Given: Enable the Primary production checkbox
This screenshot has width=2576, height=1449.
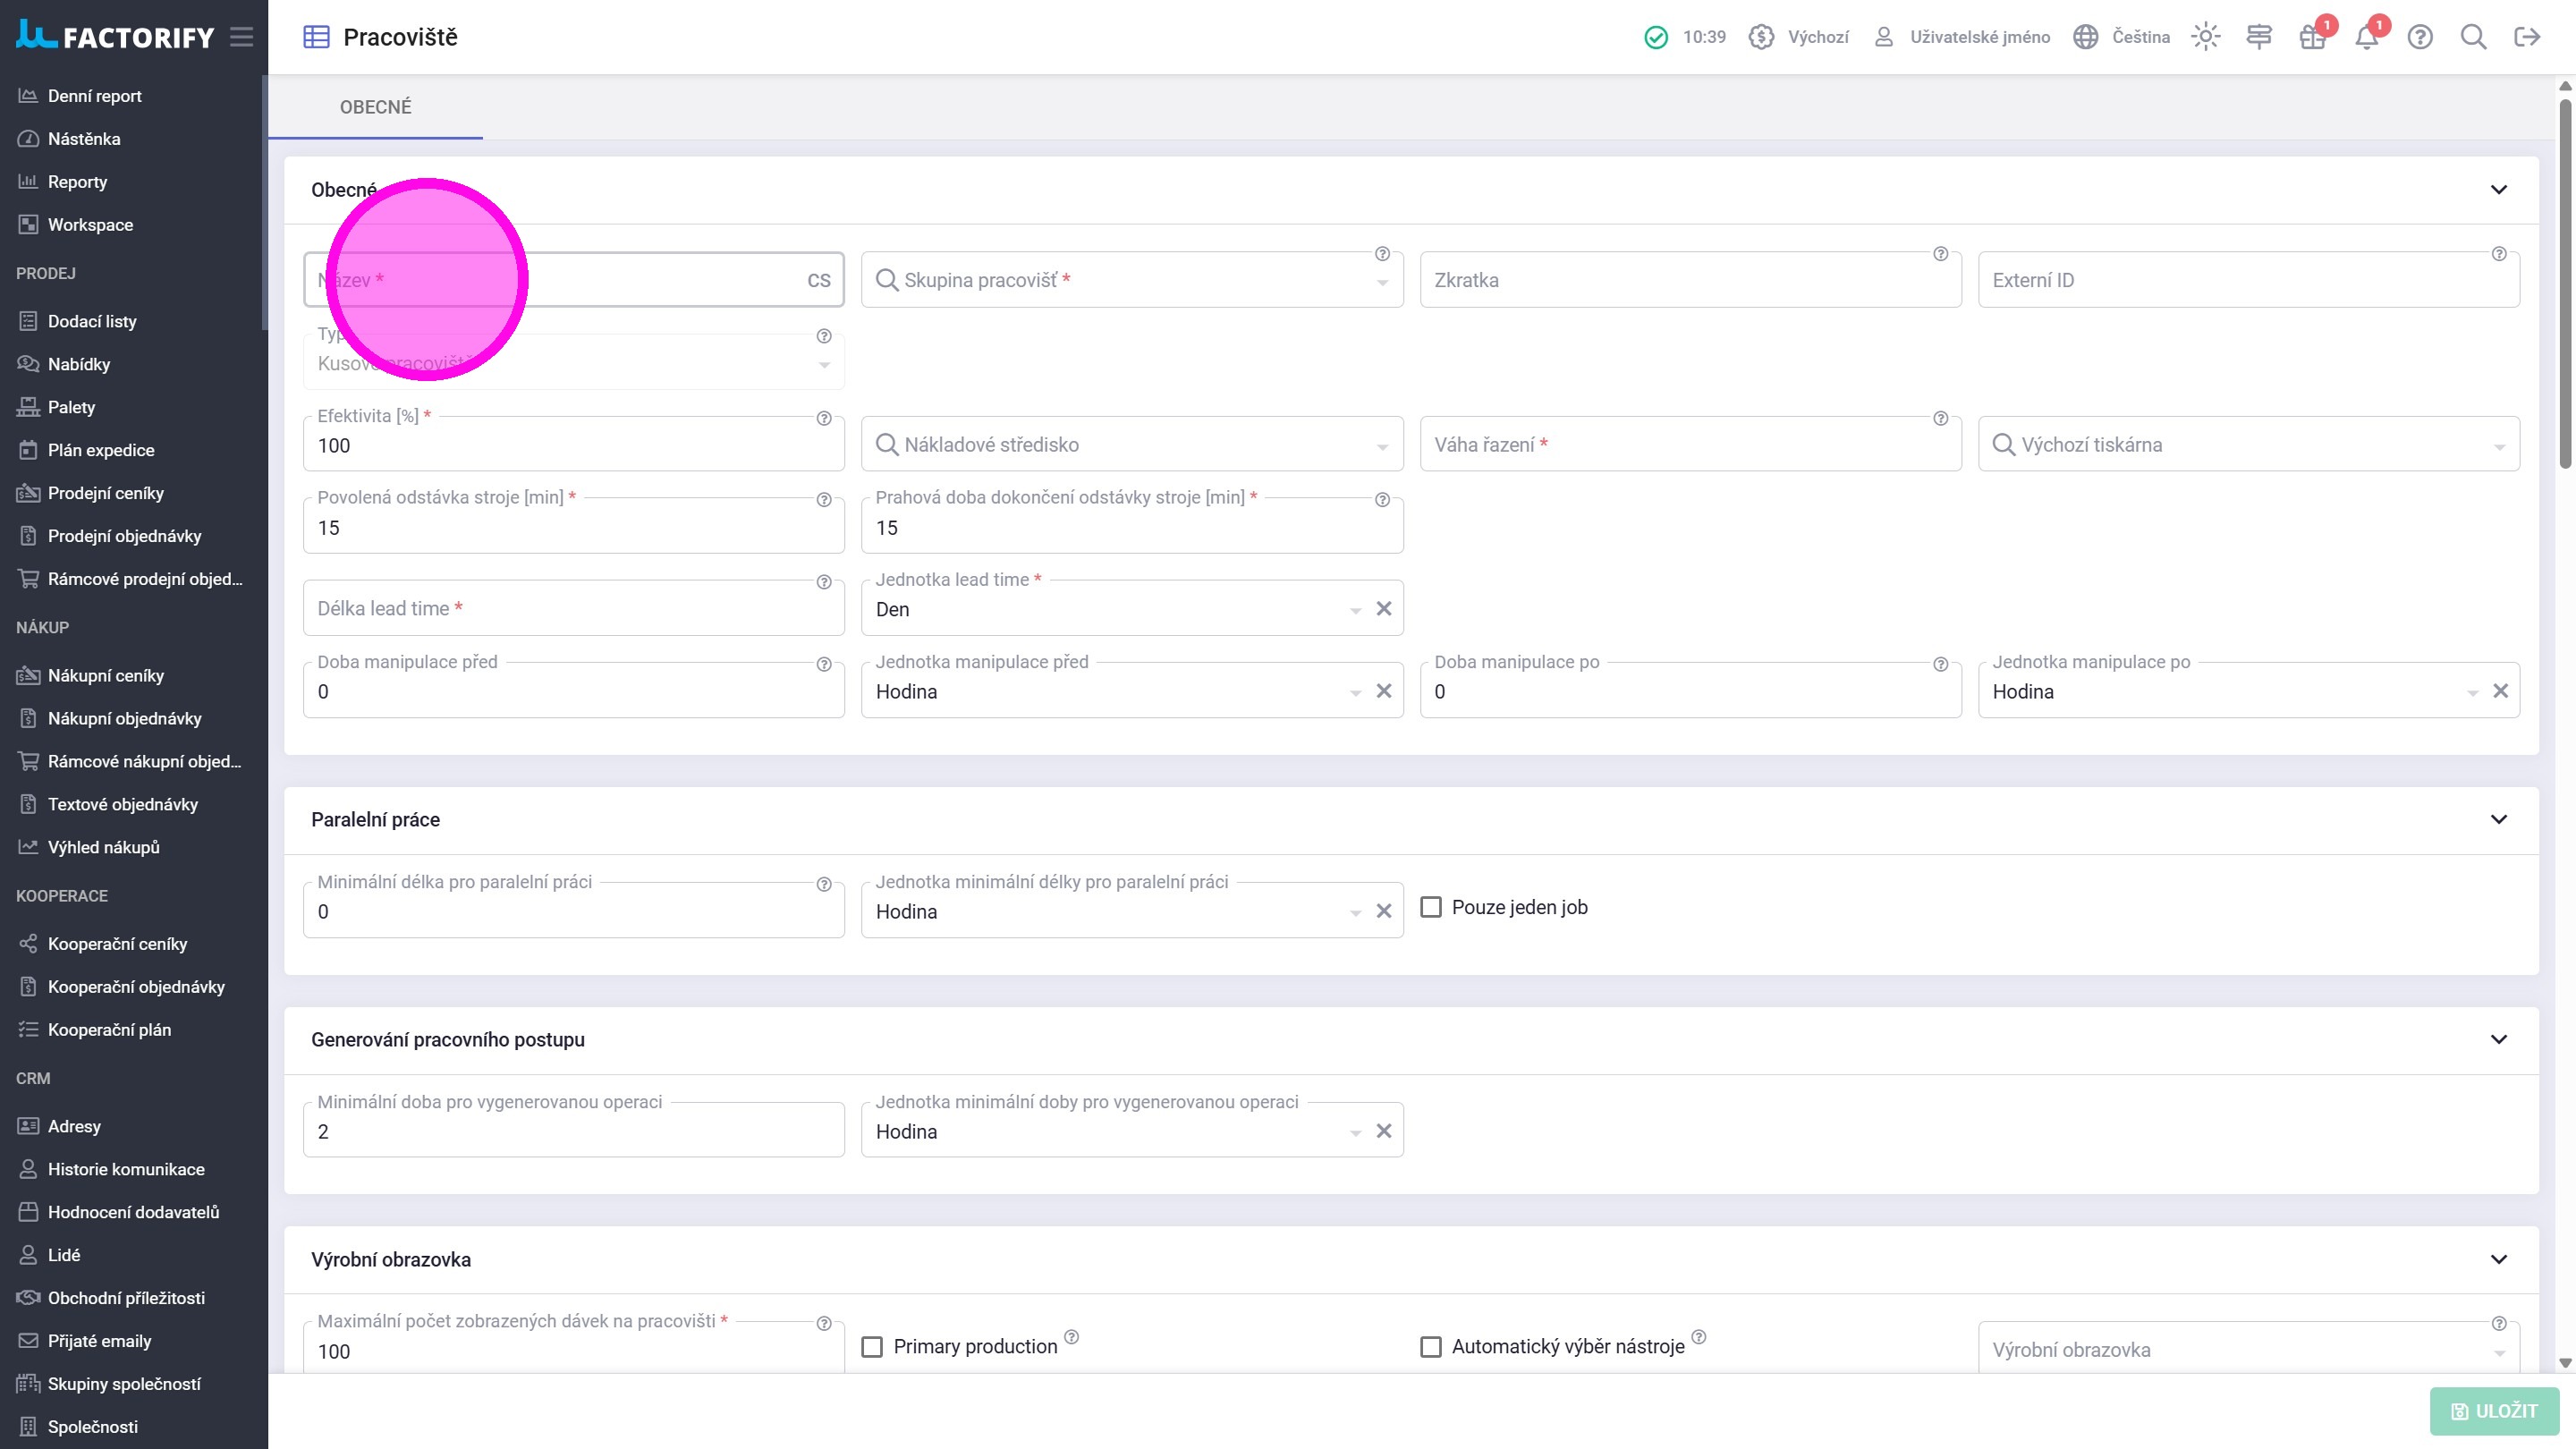Looking at the screenshot, I should tap(872, 1347).
